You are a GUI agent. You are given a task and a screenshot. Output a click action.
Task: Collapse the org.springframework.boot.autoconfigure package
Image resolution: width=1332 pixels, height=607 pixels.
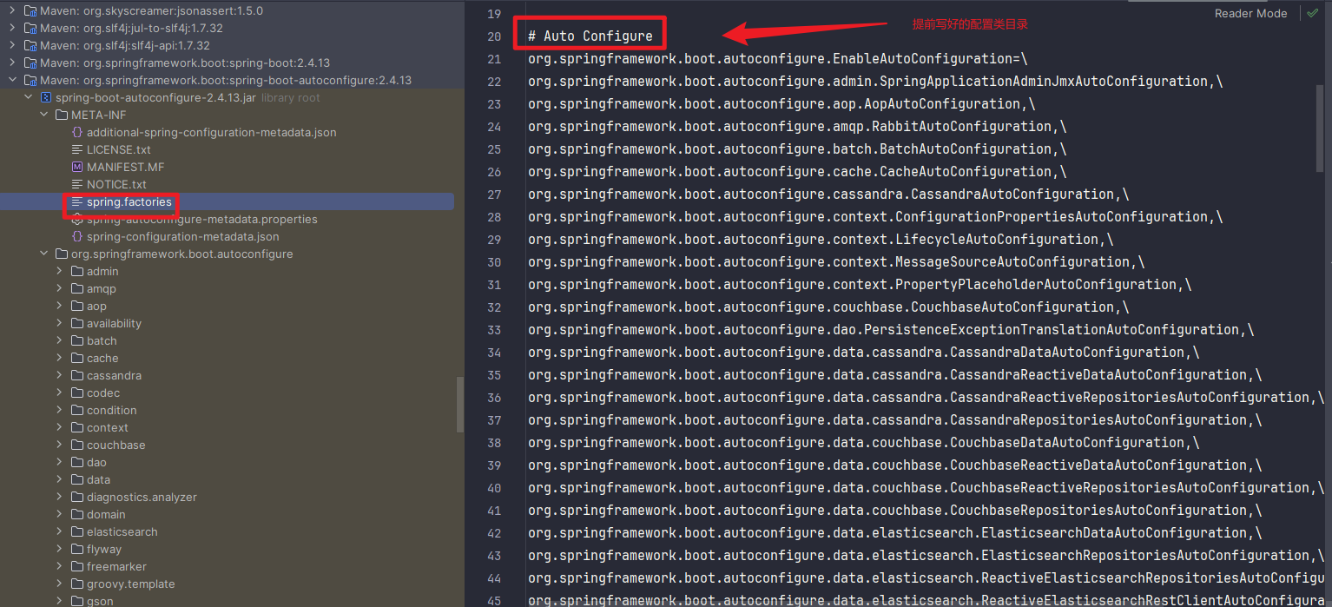(43, 254)
